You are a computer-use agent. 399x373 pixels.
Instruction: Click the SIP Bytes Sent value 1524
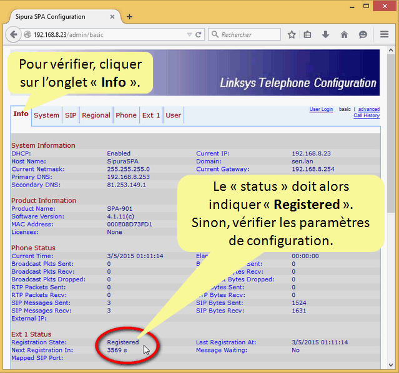click(x=299, y=303)
